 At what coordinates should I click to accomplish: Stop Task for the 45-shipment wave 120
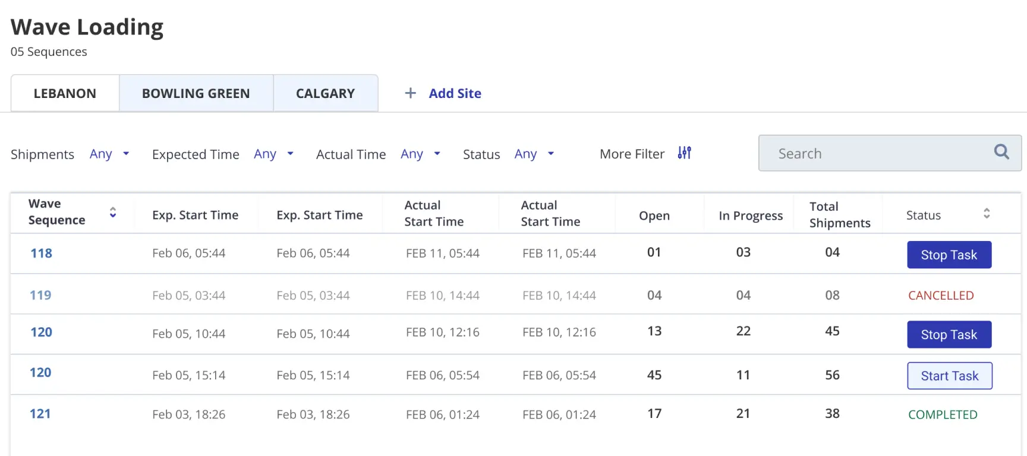[x=949, y=334]
